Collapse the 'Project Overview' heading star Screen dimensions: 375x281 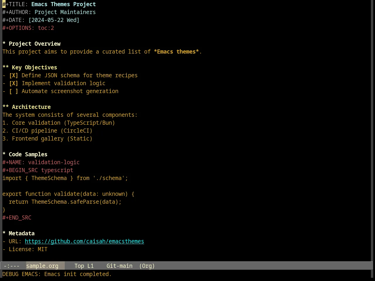tap(4, 44)
